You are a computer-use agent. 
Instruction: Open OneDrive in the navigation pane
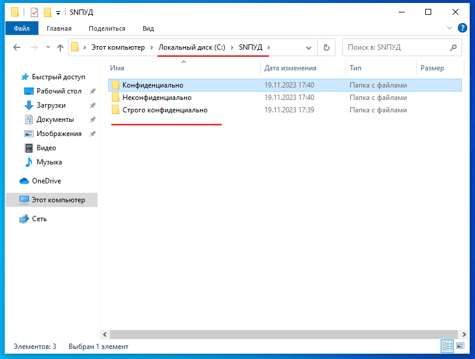tap(46, 181)
